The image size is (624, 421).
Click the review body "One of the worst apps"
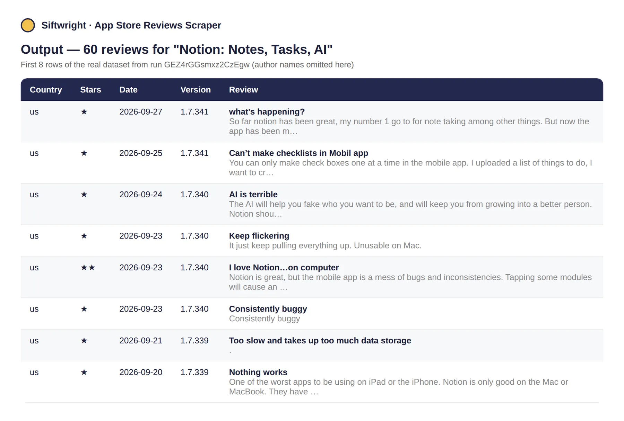(399, 387)
